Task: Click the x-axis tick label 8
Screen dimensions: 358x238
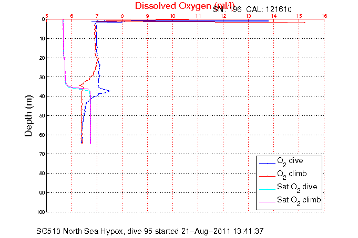Action: pyautogui.click(x=122, y=16)
